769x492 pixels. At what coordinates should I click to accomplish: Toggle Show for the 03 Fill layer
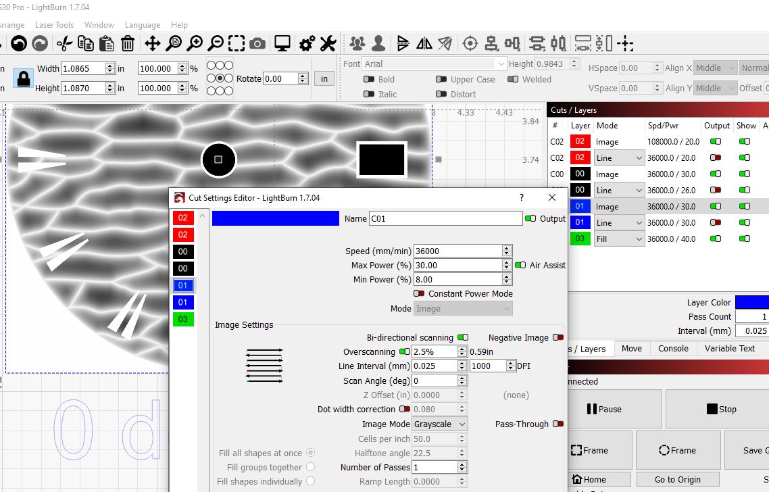tap(745, 239)
